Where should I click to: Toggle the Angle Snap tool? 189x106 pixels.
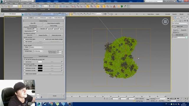[x=75, y=6]
